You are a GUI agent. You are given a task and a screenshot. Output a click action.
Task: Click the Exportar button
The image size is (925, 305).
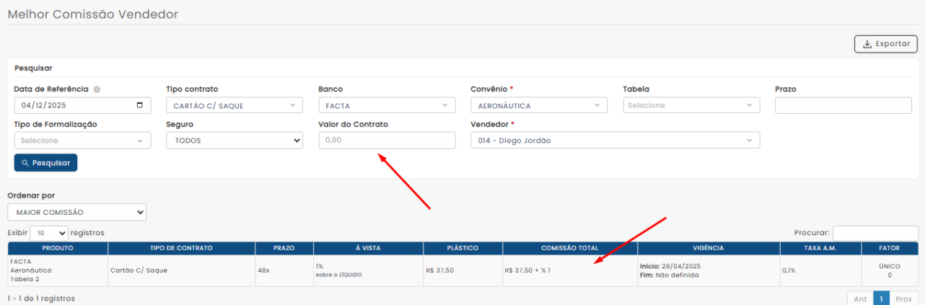pos(885,44)
